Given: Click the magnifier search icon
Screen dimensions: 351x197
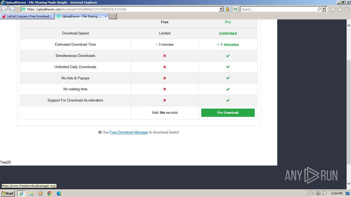Looking at the screenshot, I should [x=319, y=9].
